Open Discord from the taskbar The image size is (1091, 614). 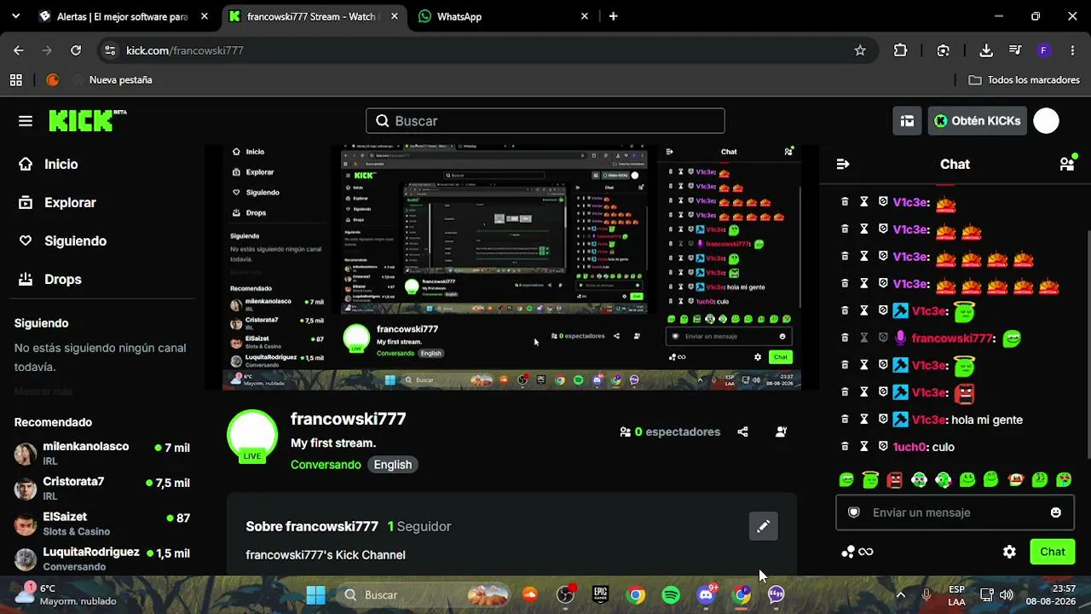pyautogui.click(x=707, y=595)
